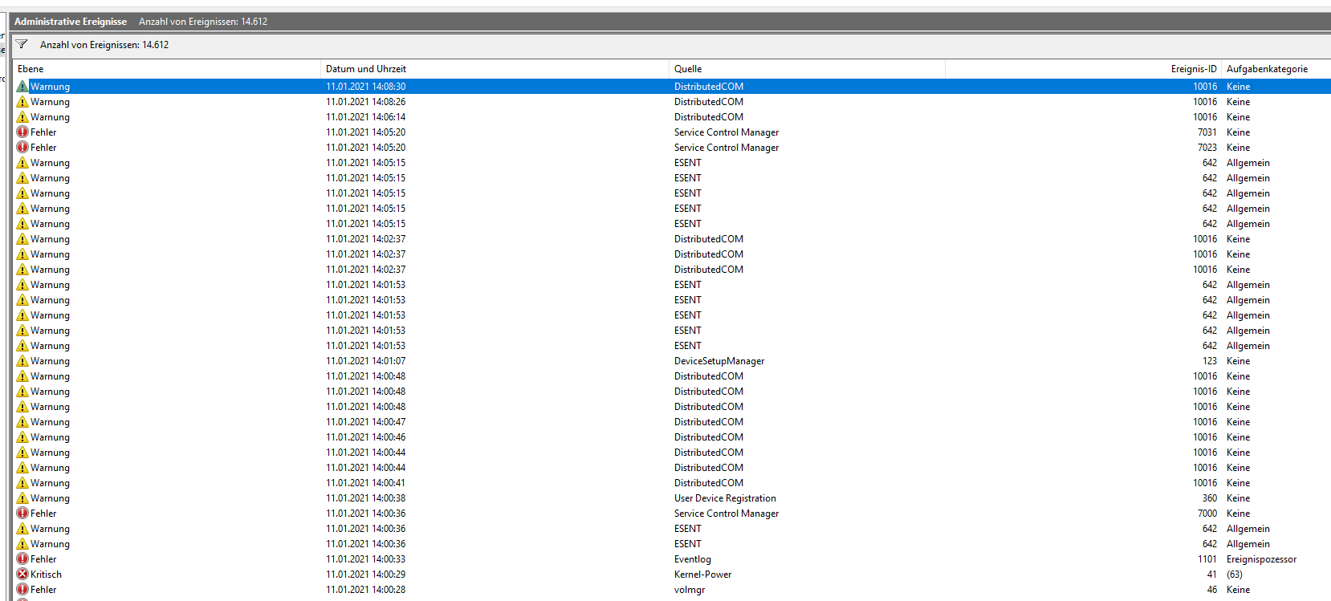This screenshot has height=601, width=1331.
Task: Sort events by Quelle column header
Action: (807, 69)
